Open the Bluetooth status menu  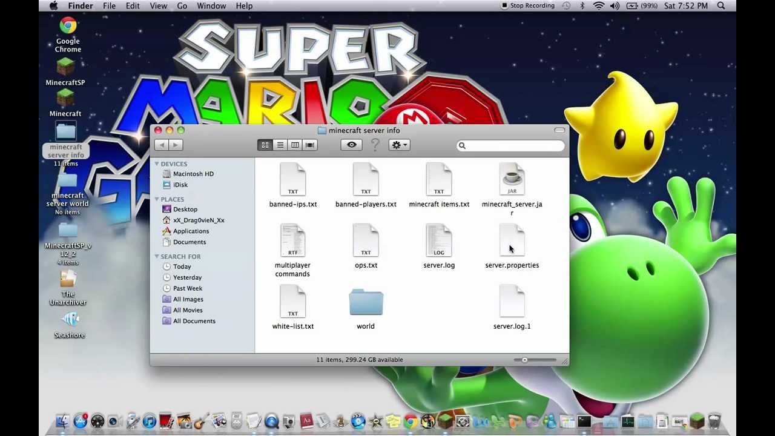(x=582, y=5)
